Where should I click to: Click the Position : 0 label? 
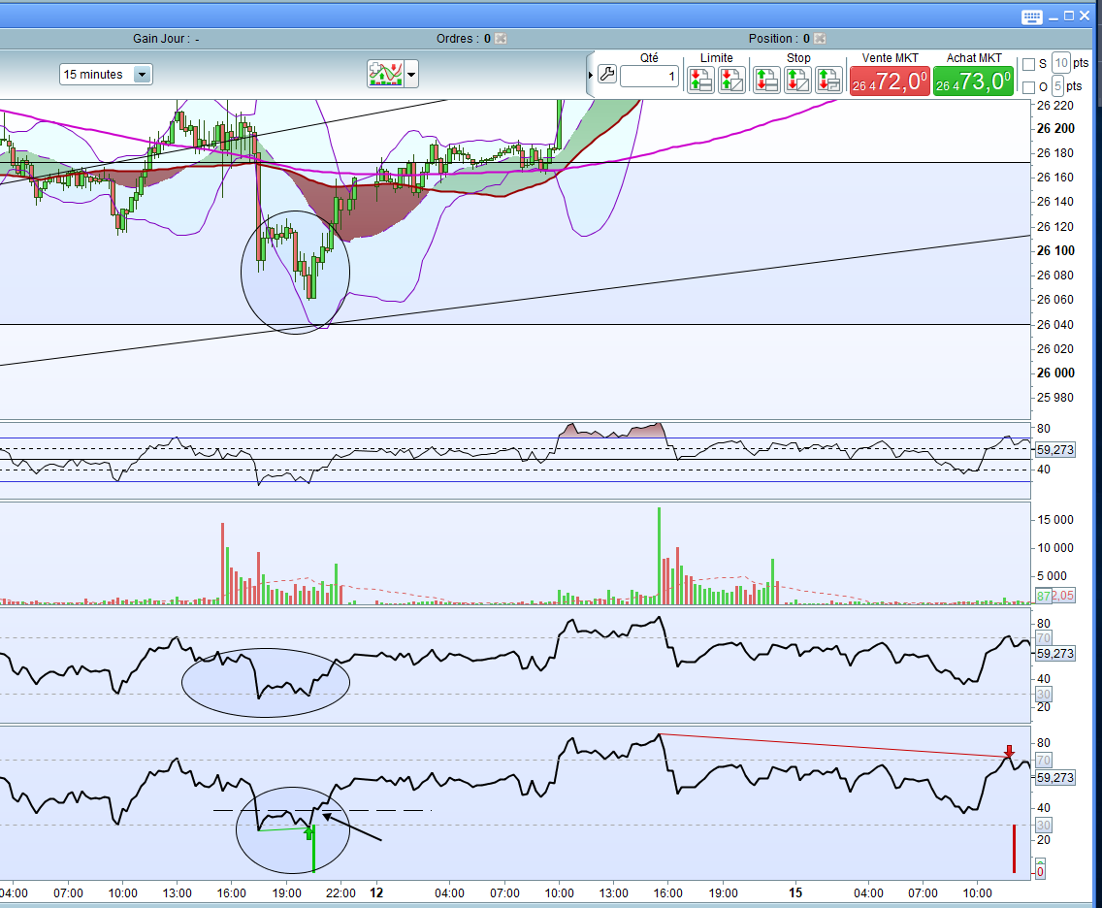click(x=779, y=39)
